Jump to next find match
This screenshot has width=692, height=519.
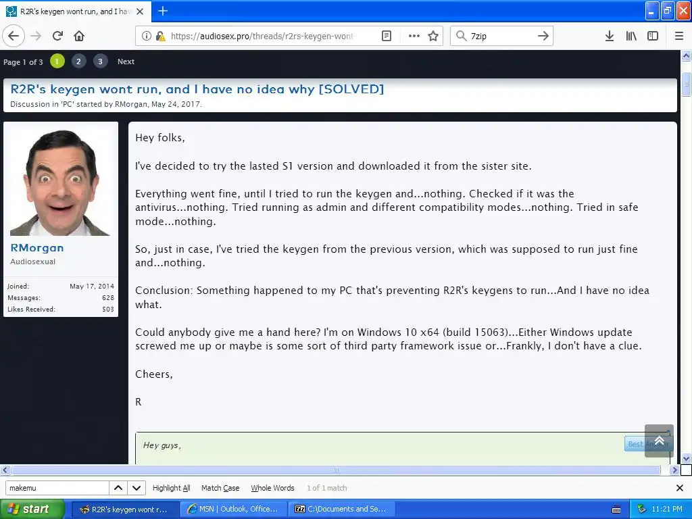click(x=137, y=488)
